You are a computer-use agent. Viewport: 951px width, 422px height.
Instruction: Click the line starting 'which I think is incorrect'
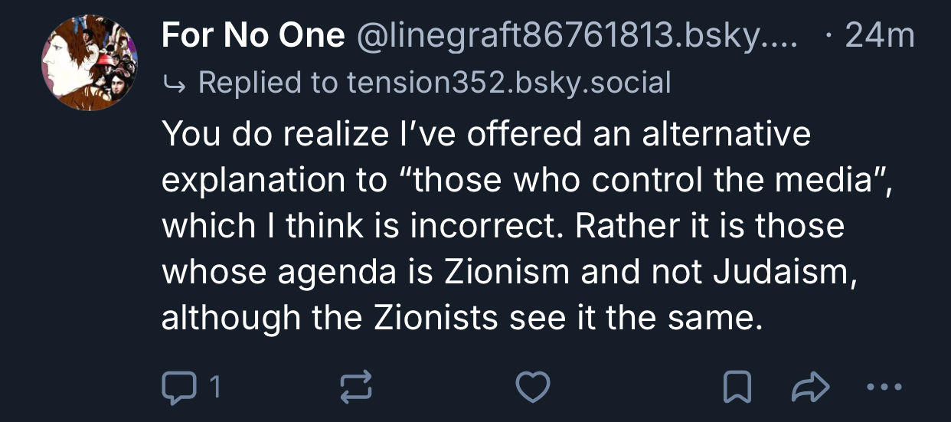coord(502,226)
